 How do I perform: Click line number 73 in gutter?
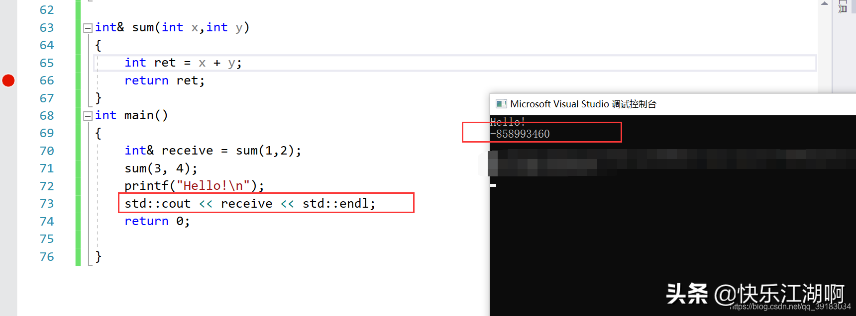click(x=47, y=204)
